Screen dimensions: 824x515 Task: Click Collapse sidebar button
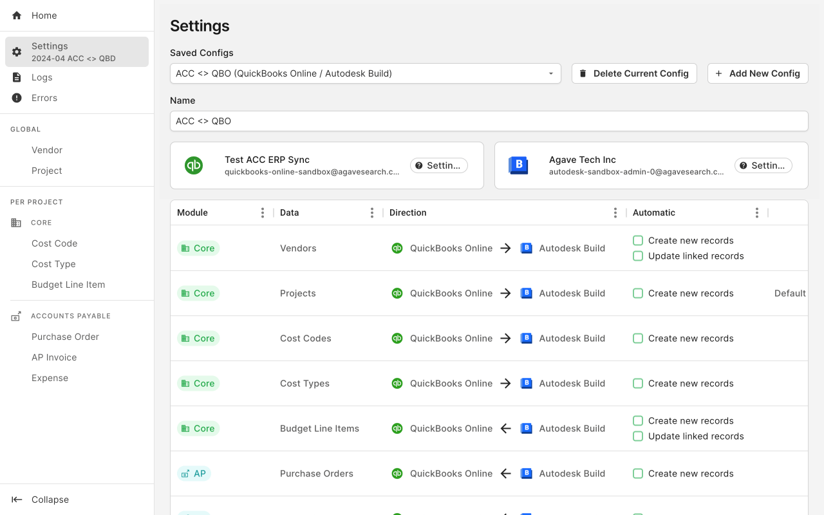[x=77, y=500]
